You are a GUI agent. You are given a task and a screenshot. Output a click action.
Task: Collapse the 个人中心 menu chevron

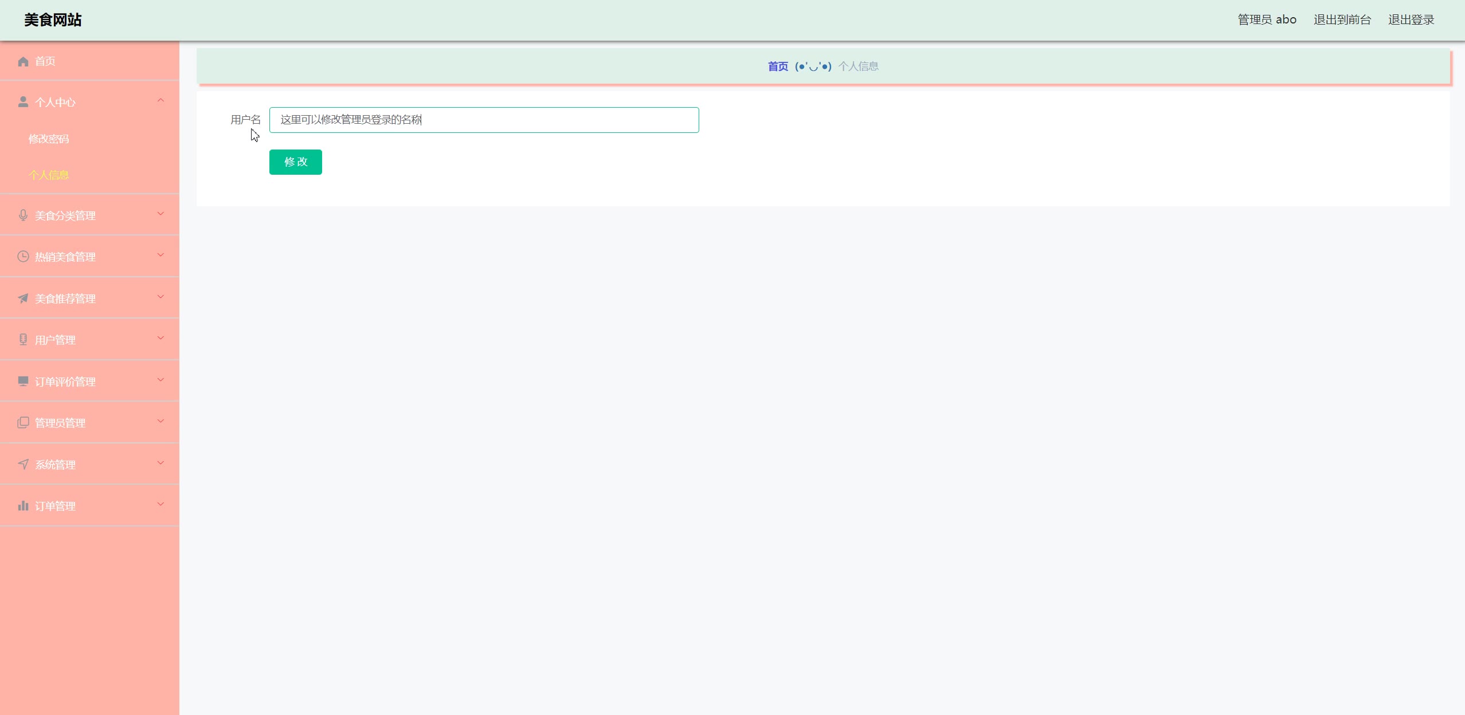coord(160,101)
